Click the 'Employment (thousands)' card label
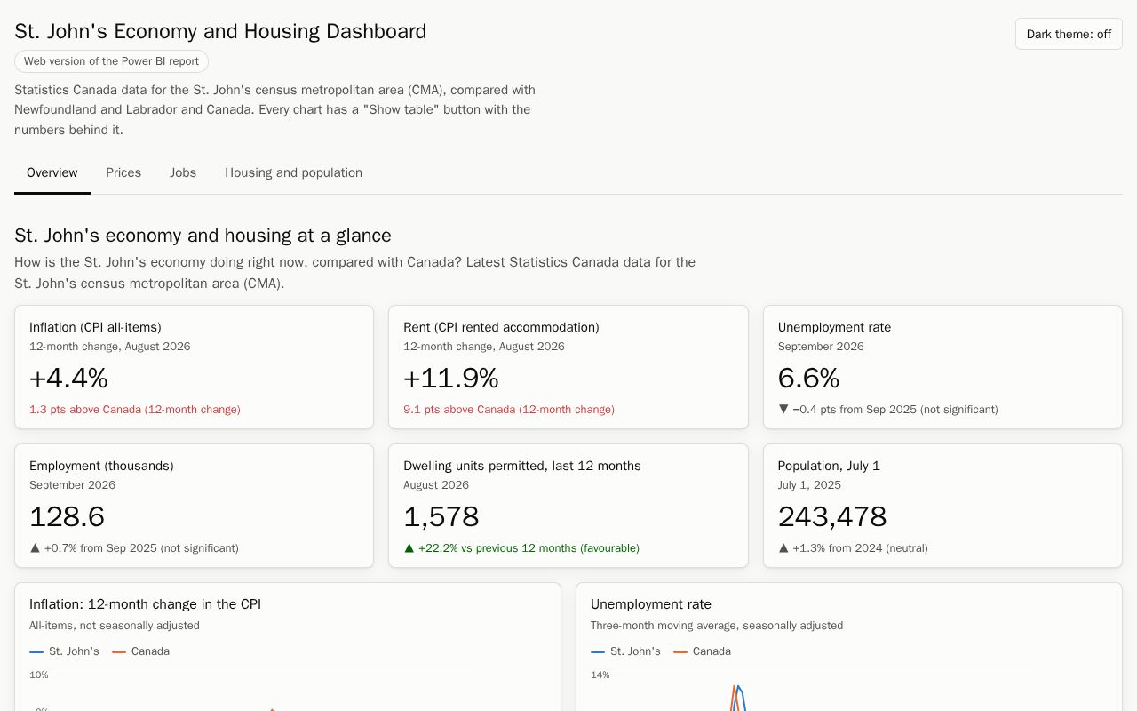The height and width of the screenshot is (711, 1137). coord(101,466)
